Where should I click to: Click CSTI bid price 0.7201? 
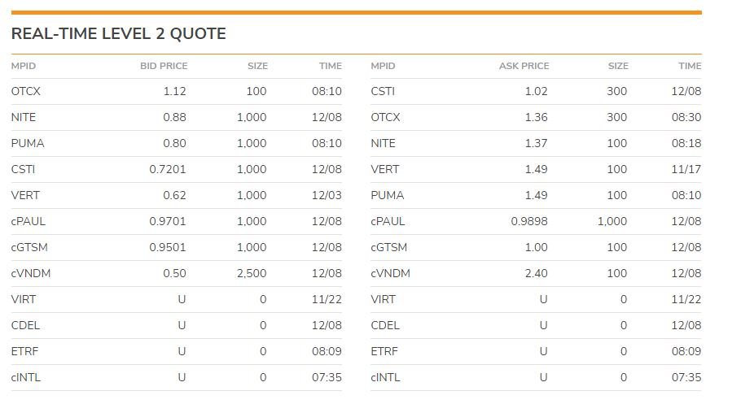point(167,169)
